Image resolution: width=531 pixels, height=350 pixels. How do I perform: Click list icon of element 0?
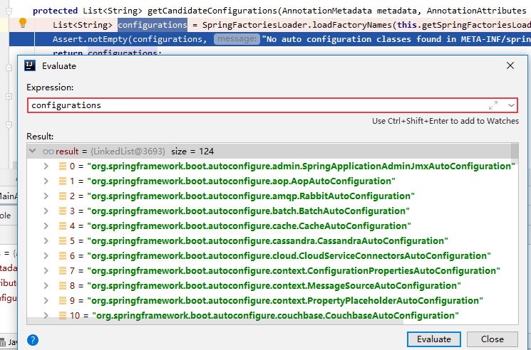(x=63, y=166)
